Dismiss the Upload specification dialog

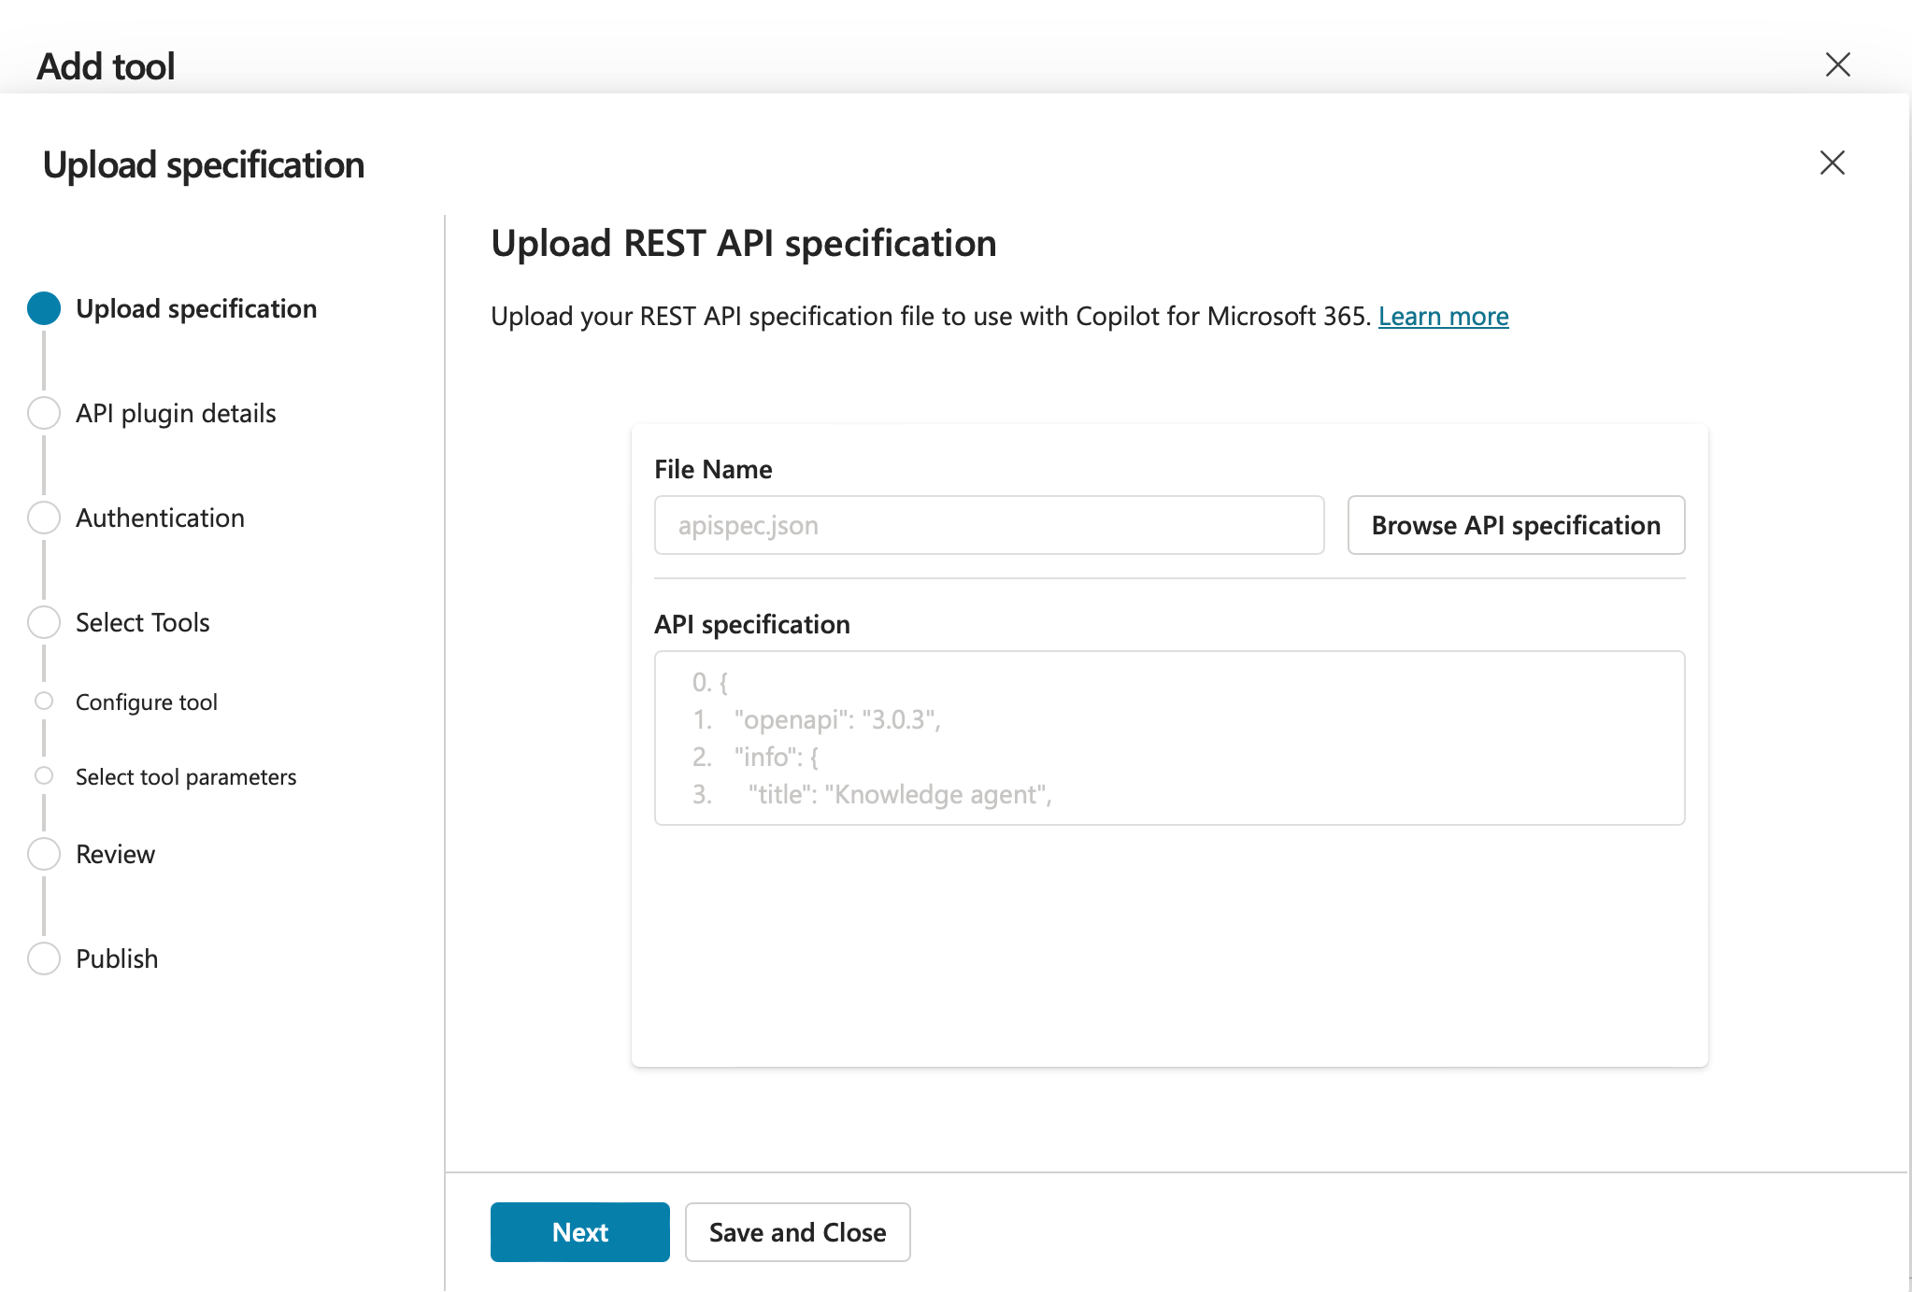[x=1831, y=163]
